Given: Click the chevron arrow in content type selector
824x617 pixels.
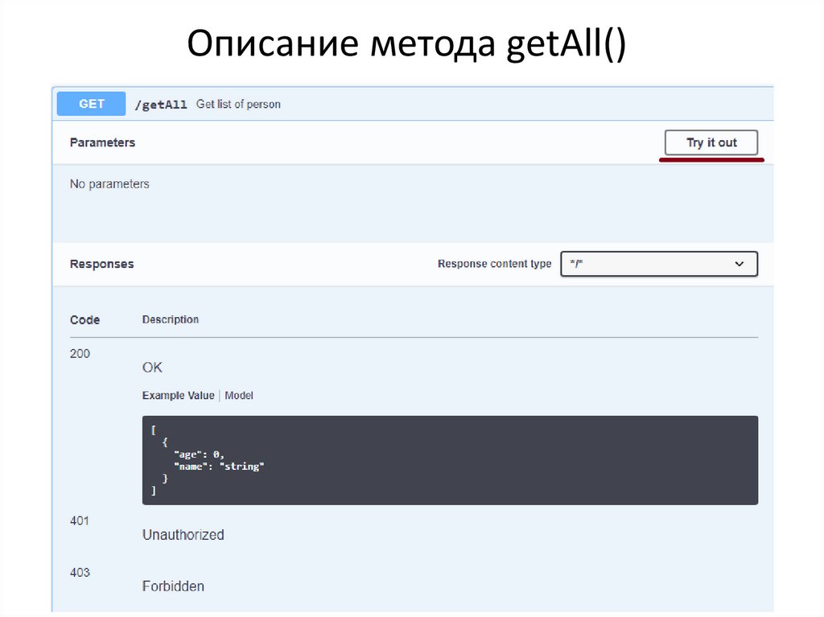Looking at the screenshot, I should (740, 264).
